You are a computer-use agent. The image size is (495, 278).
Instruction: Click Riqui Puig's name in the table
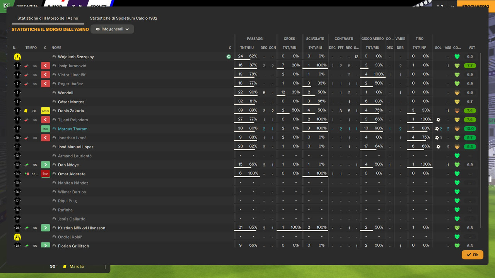[x=67, y=201]
